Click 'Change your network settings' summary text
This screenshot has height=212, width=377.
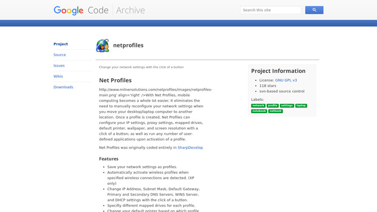tap(141, 67)
